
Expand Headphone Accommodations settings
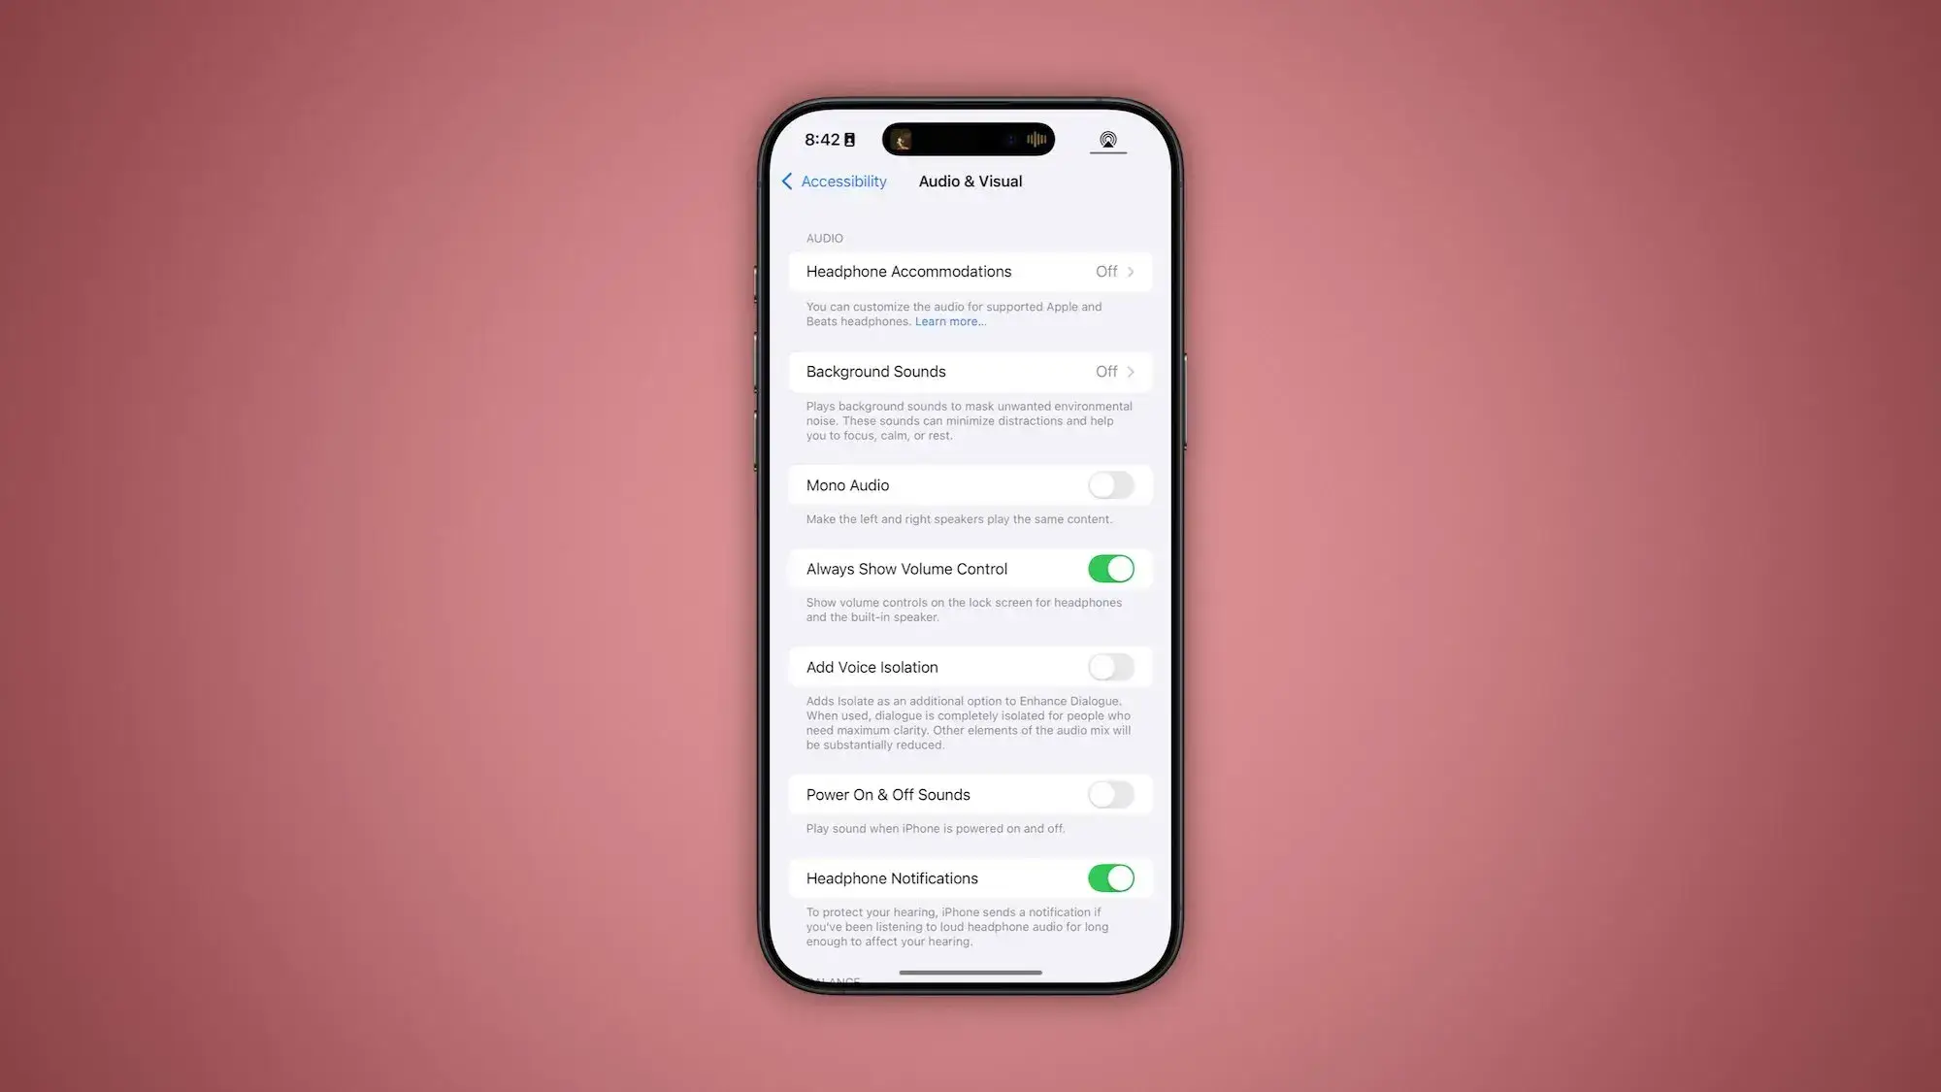970,272
